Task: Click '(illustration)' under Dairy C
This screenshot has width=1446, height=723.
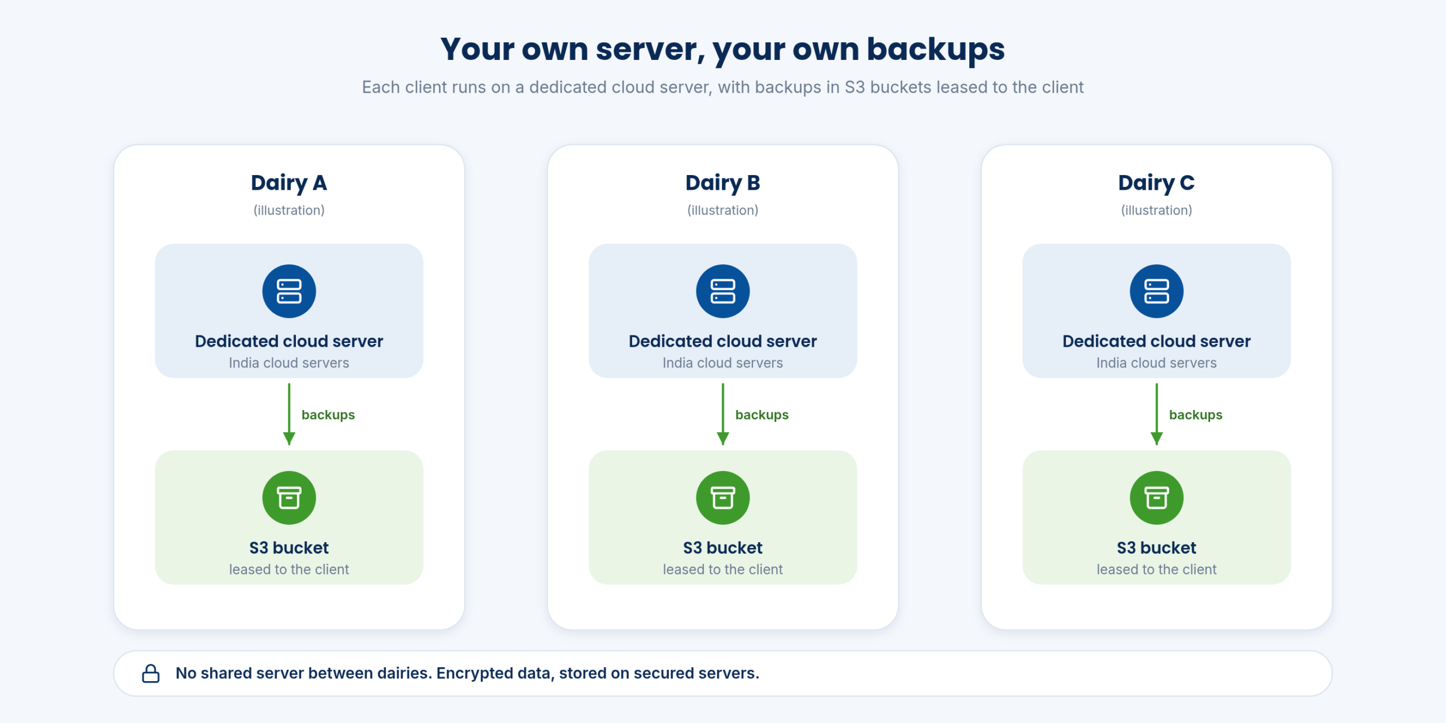Action: point(1157,210)
